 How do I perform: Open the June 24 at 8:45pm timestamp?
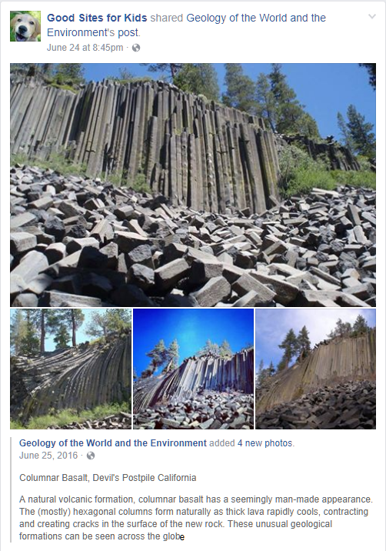[85, 48]
